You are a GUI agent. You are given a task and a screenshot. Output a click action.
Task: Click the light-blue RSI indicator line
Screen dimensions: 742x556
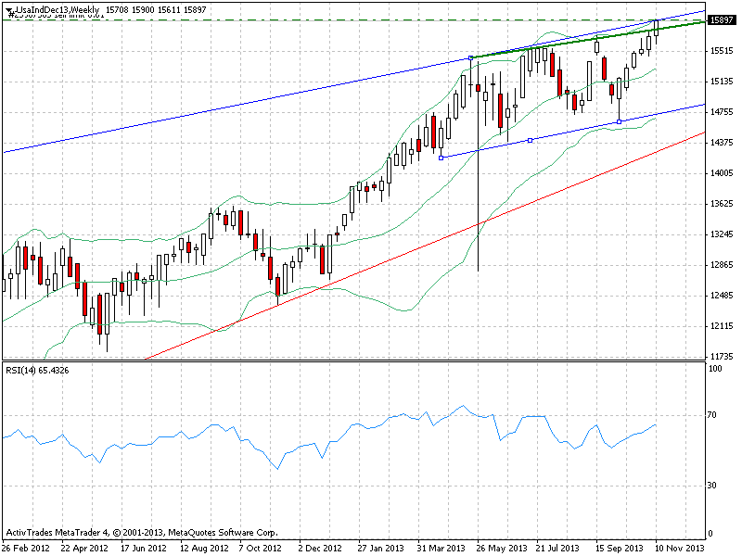pyautogui.click(x=331, y=442)
